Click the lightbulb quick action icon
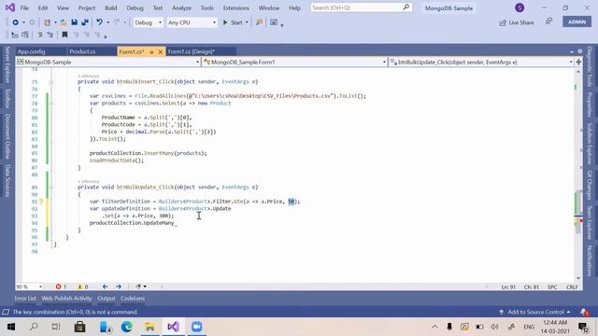 pyautogui.click(x=41, y=202)
